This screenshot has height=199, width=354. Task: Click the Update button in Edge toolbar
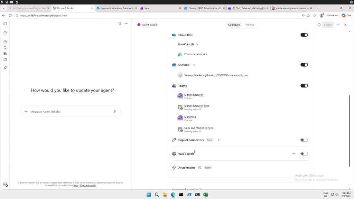coord(332,16)
